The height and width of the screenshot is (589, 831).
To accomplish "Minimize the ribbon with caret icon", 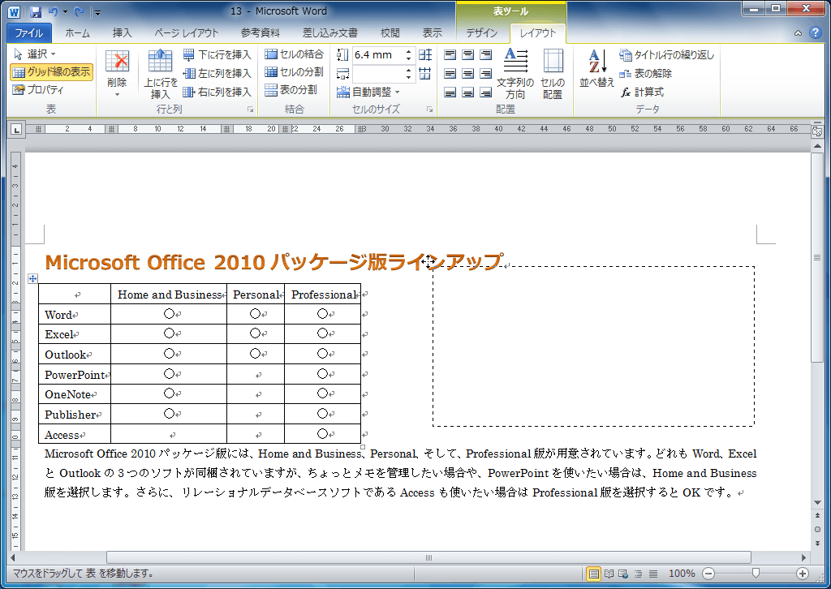I will [799, 32].
